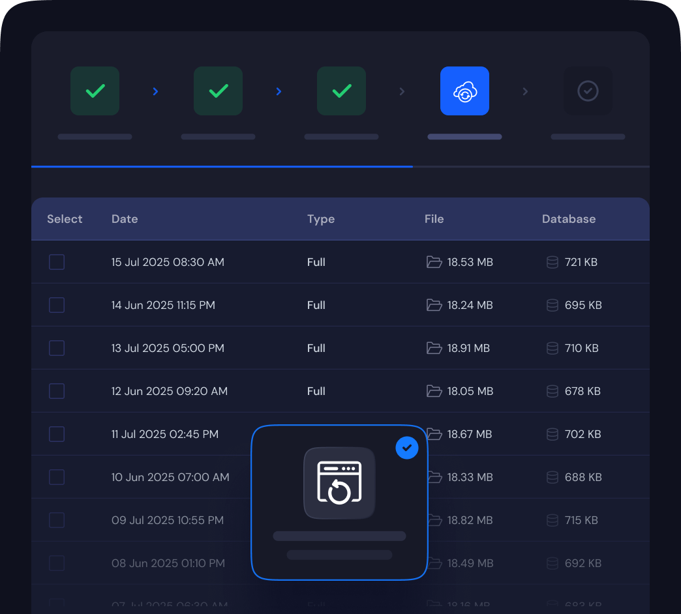Select the 15 Jul 2025 08:30 AM backup checkbox
The height and width of the screenshot is (614, 681).
coord(57,262)
